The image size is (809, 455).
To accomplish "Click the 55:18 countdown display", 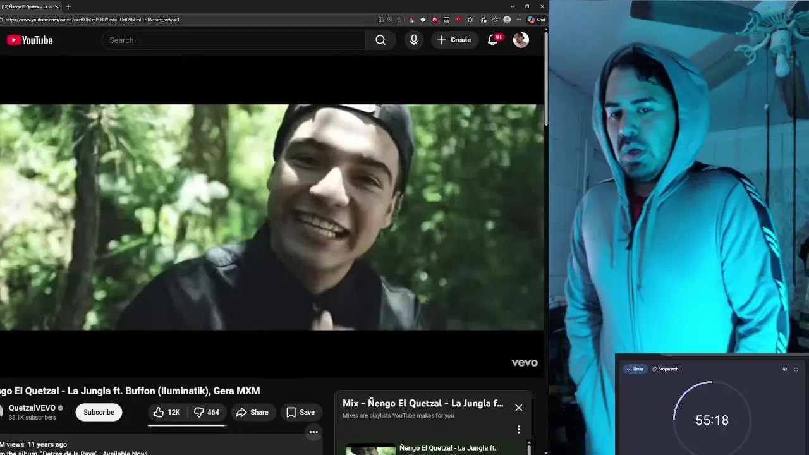I will tap(712, 420).
